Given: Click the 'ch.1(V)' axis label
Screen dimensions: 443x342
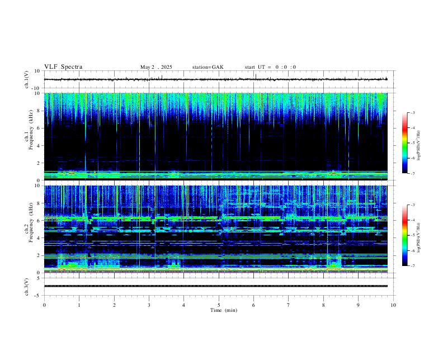Looking at the screenshot, I should click(x=27, y=79).
